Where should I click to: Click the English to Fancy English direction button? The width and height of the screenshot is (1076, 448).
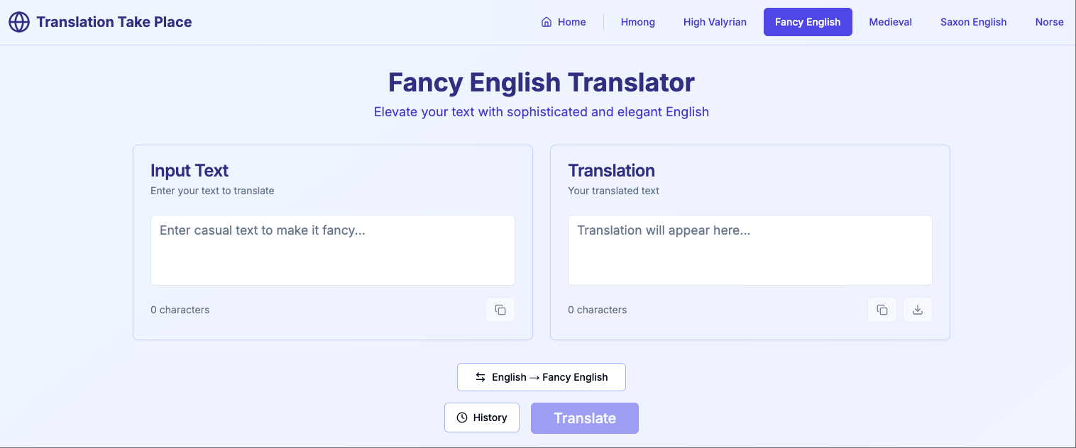[x=541, y=376]
